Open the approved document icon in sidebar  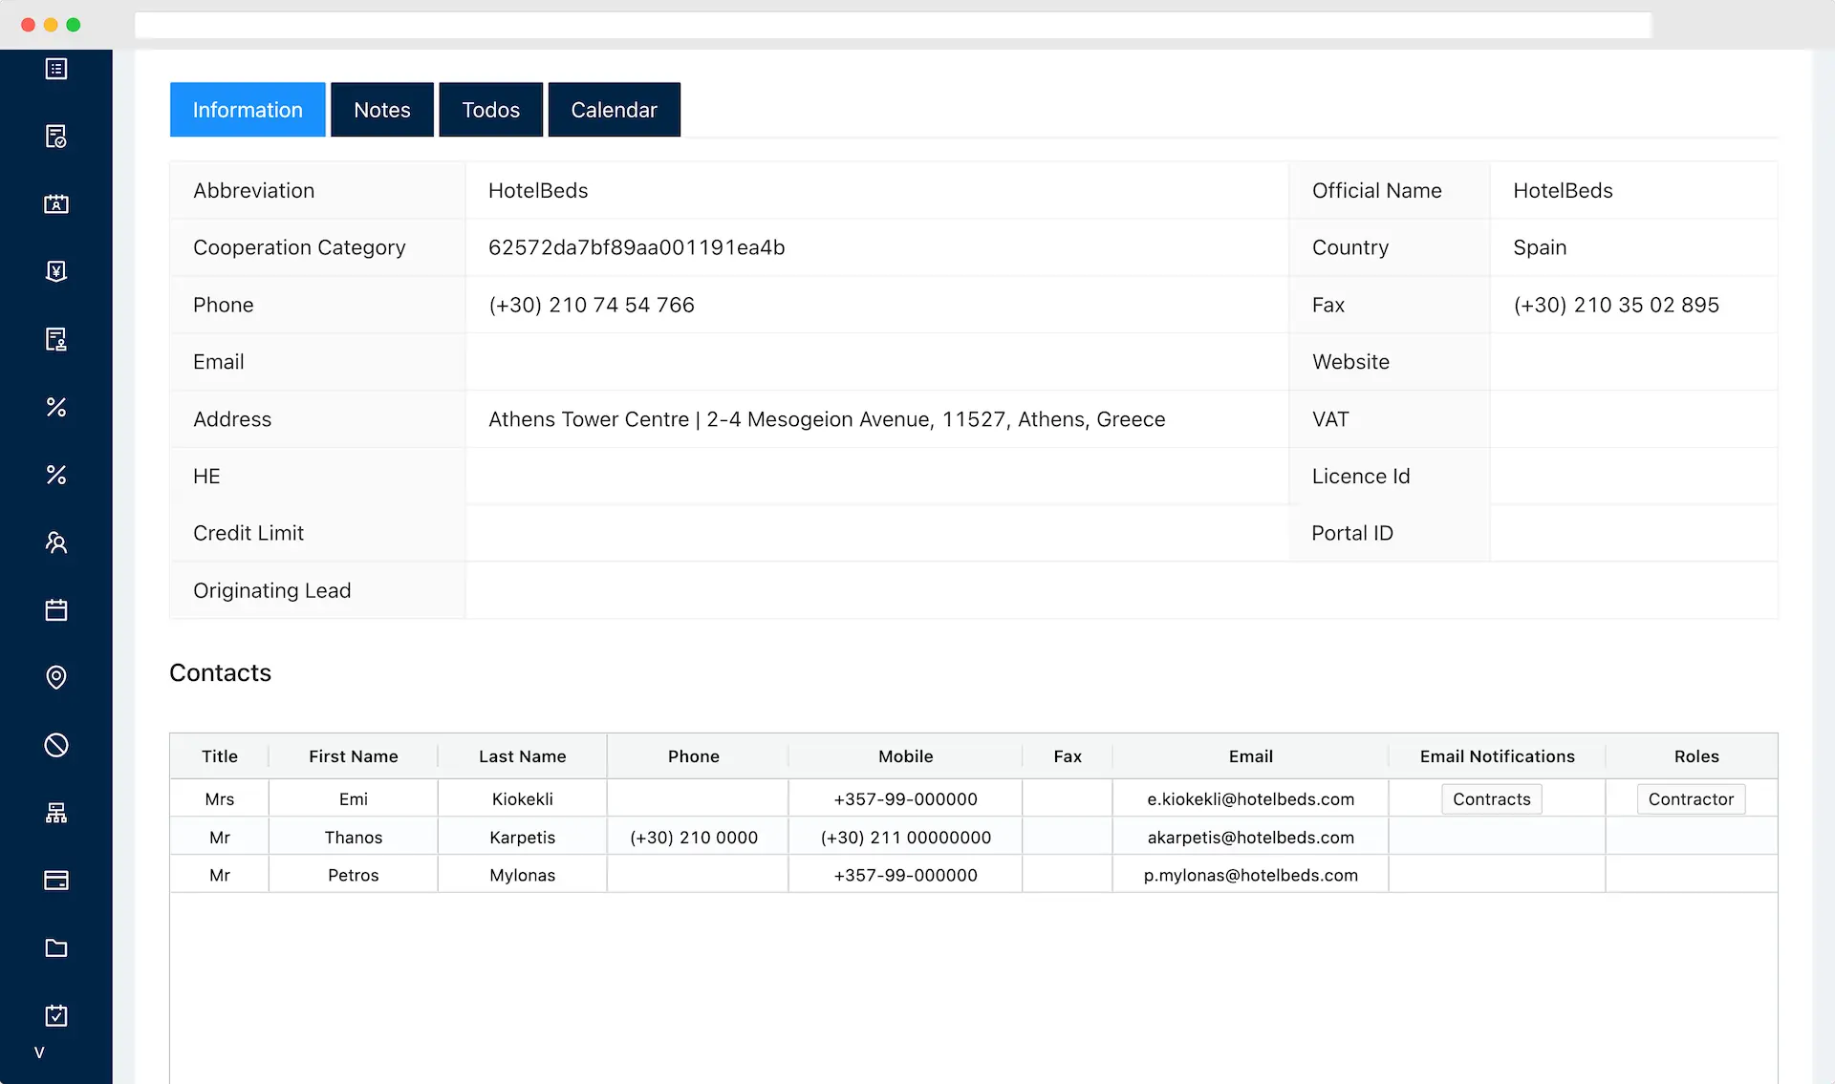(x=56, y=137)
